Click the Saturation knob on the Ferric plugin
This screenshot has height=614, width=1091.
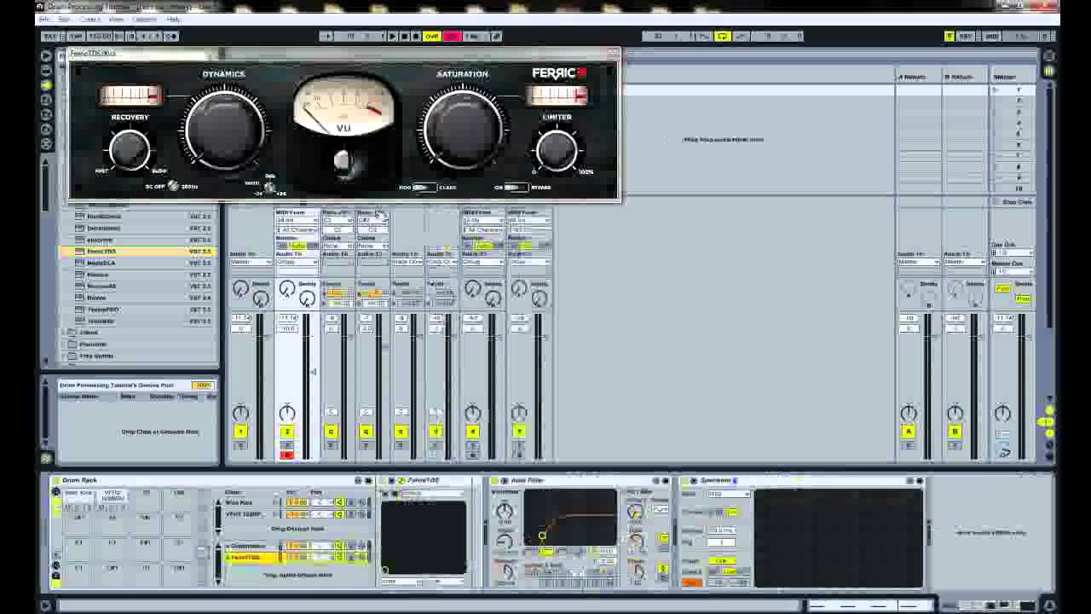coord(463,128)
